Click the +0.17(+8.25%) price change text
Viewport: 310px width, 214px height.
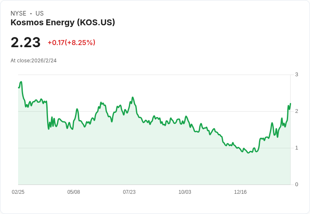pos(72,43)
